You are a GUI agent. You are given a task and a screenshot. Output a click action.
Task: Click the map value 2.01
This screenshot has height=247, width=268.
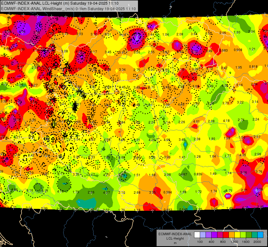pos(244,190)
